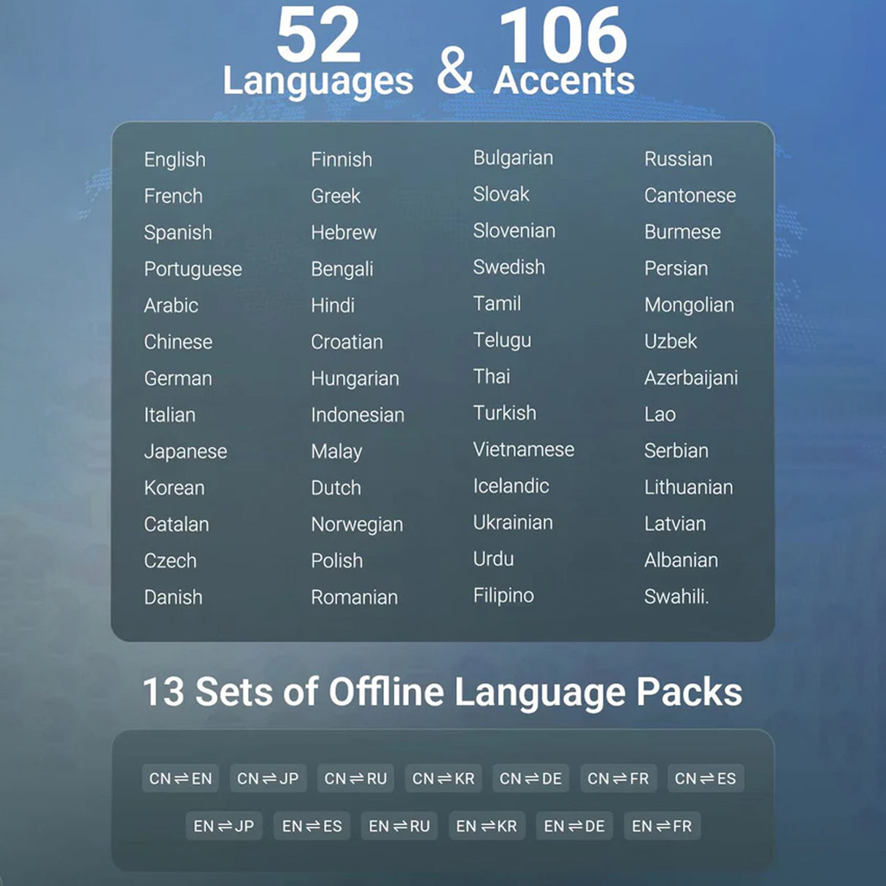
Task: Click French in the language list
Action: click(x=173, y=196)
